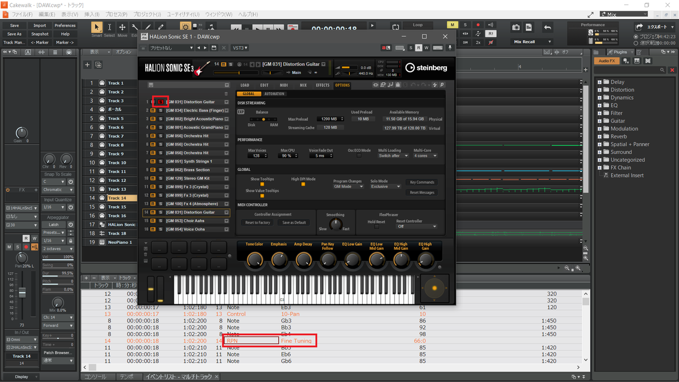Add a track with plus button
This screenshot has width=679, height=382.
pyautogui.click(x=87, y=65)
